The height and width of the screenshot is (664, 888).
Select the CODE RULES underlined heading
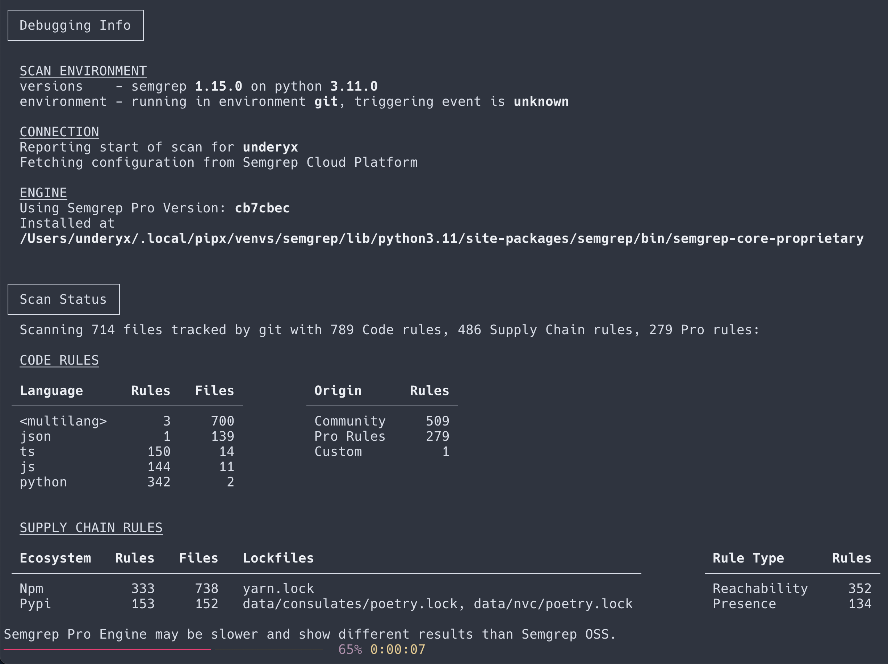(x=59, y=360)
